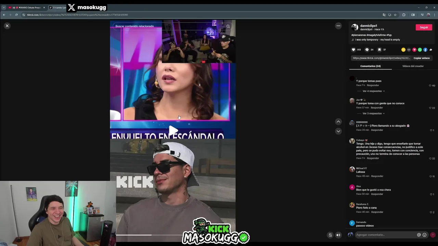Open the #magalytvlafirme hashtag
Viewport: 438px width, 246px height.
click(x=376, y=35)
